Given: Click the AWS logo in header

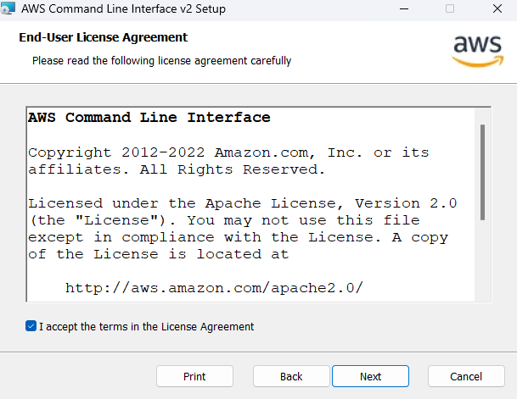Looking at the screenshot, I should [478, 51].
